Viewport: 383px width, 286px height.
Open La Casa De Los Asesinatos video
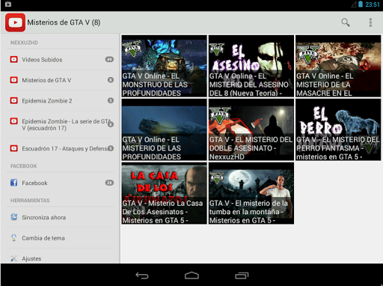[x=164, y=193]
